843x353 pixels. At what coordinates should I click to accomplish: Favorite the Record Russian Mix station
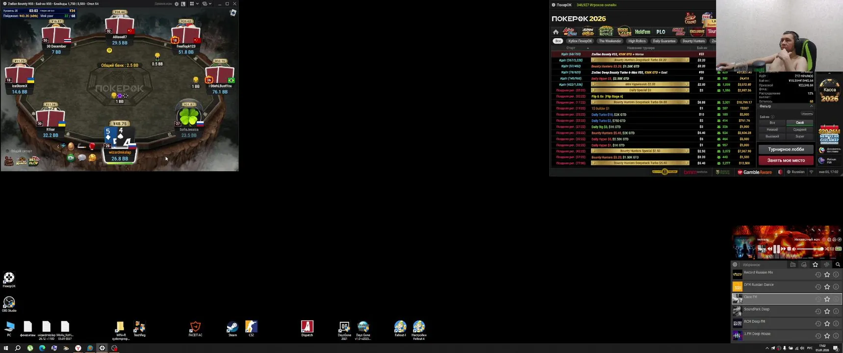coord(827,275)
